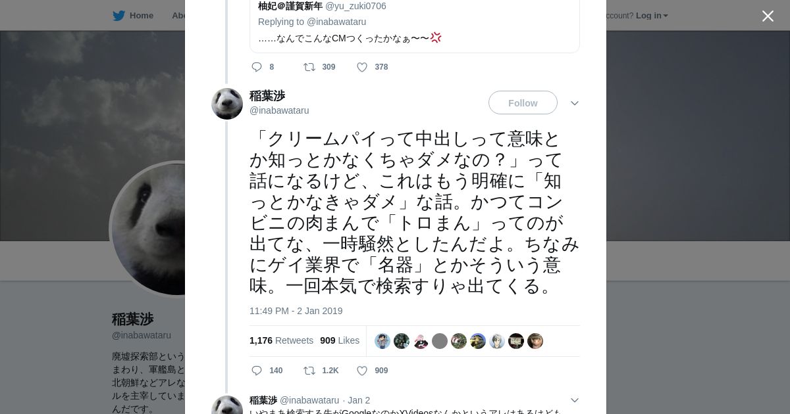The width and height of the screenshot is (790, 414).
Task: Expand the chevron menu beside Follow
Action: point(575,103)
